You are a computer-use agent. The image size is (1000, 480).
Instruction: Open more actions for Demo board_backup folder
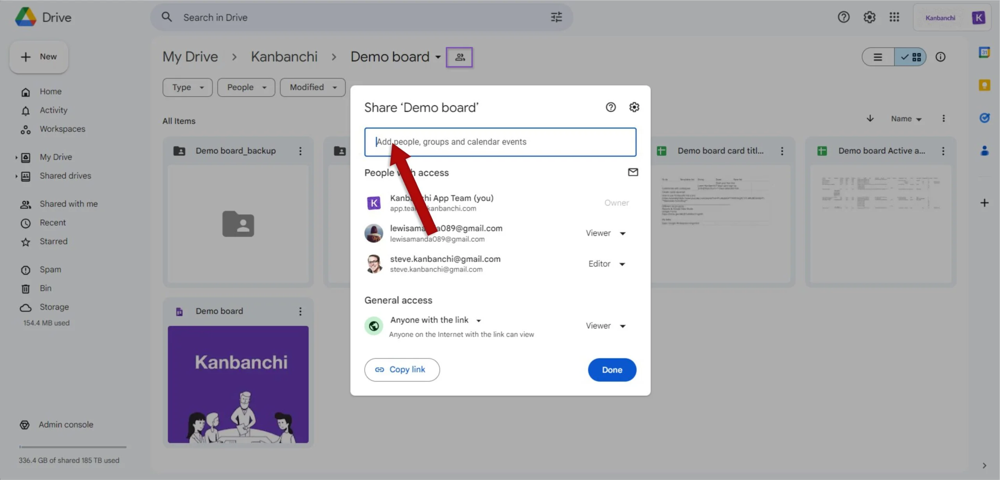300,151
